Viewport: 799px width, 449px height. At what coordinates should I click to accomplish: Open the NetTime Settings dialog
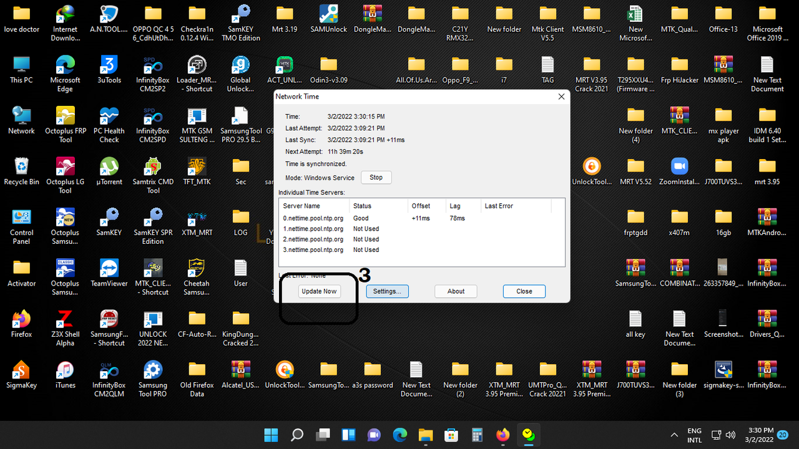387,291
